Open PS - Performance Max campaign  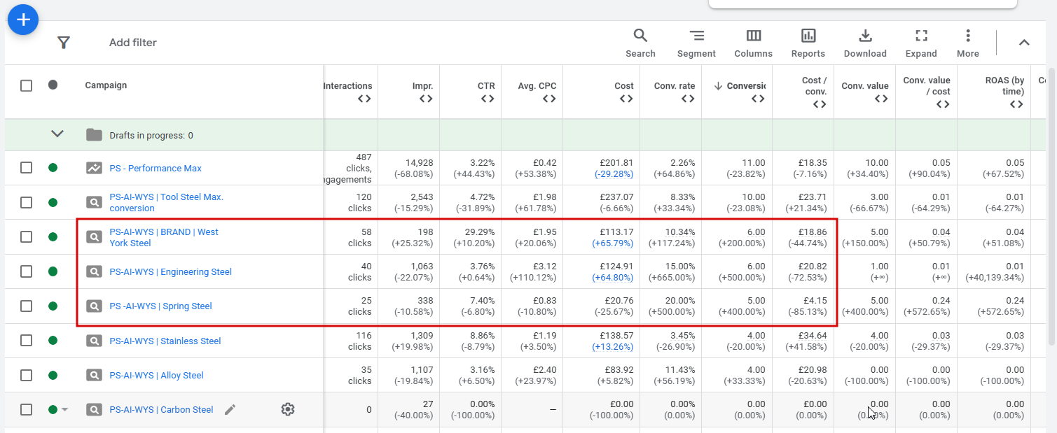156,169
